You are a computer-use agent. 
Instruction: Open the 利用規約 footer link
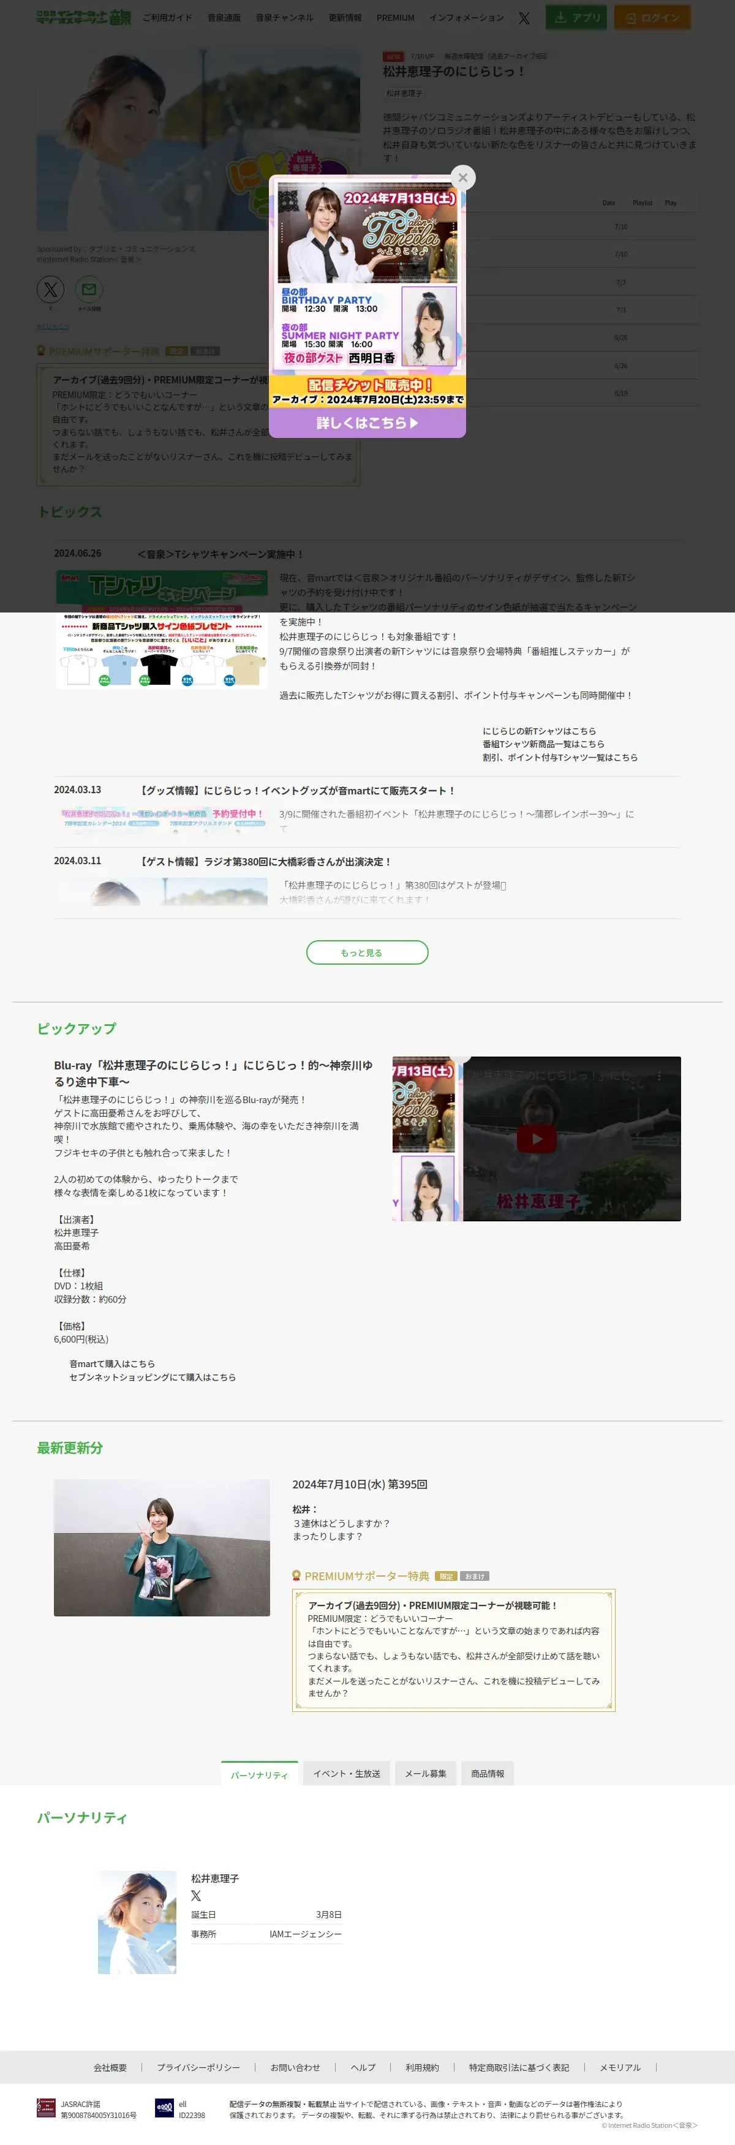[422, 2068]
